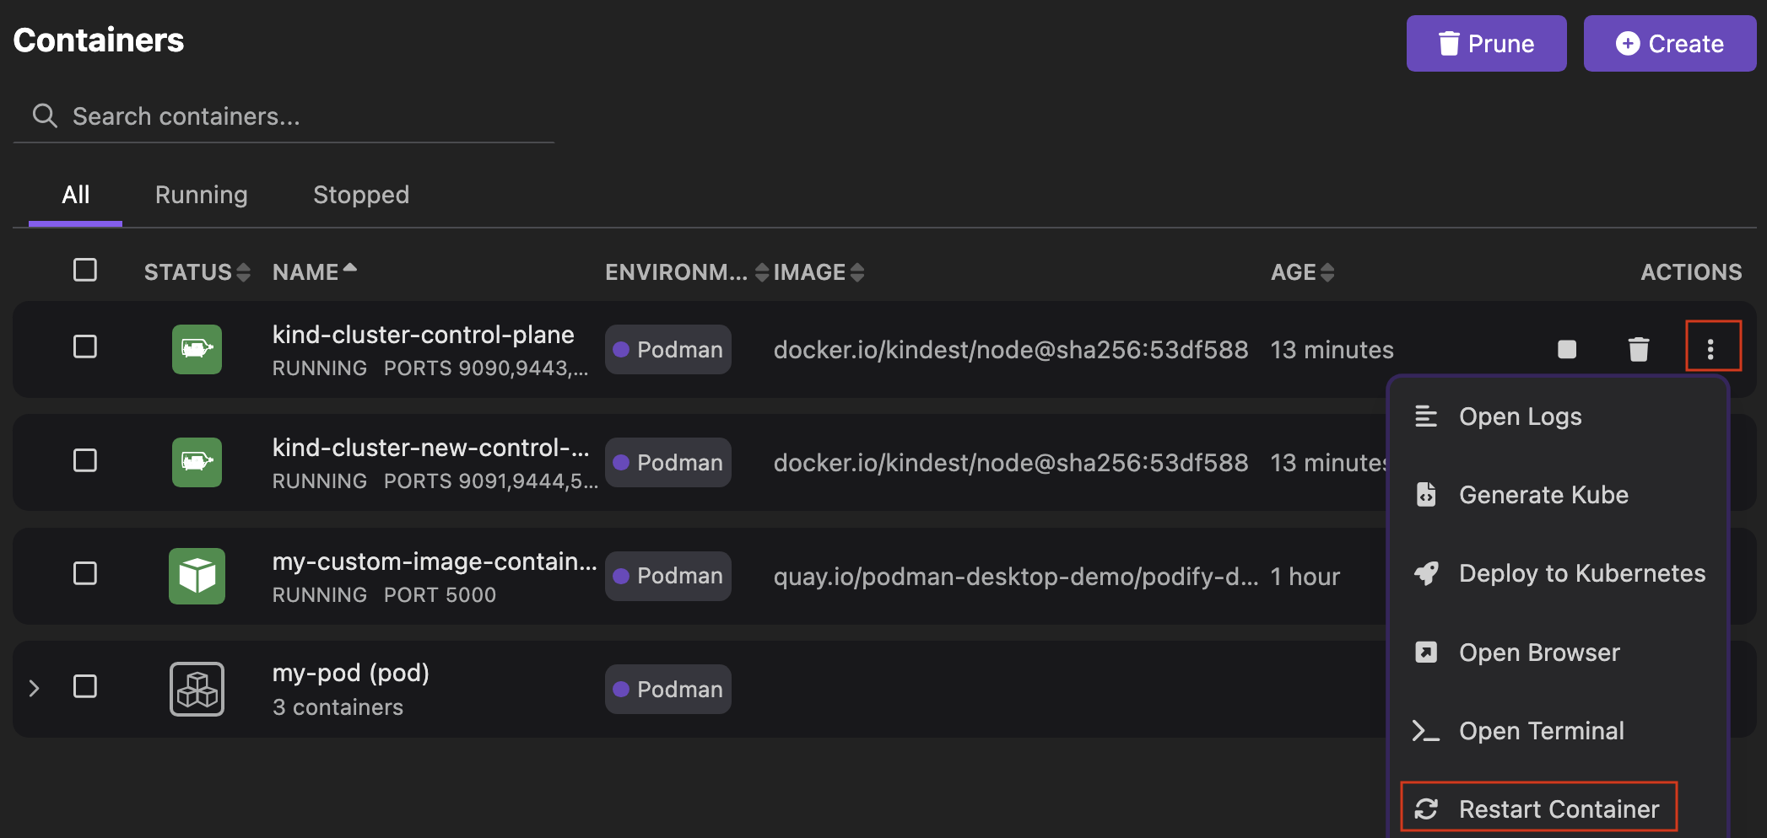Click the my-pod pod status icon
1767x838 pixels.
coord(197,689)
